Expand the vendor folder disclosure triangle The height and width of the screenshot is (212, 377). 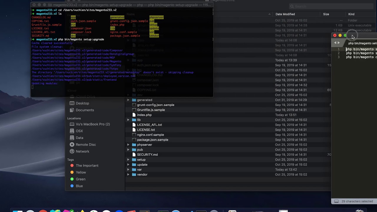tap(128, 175)
